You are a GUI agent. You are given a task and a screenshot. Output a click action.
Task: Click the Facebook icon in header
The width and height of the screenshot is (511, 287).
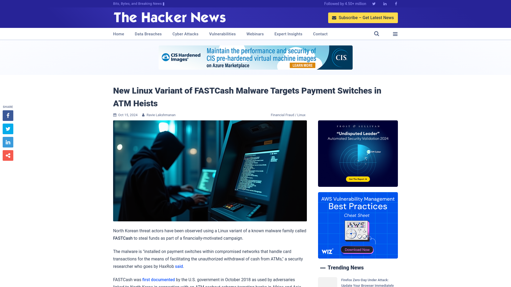click(396, 3)
